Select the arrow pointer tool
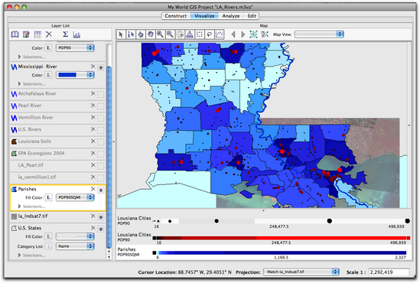Viewport: 420px width, 283px height. 121,34
